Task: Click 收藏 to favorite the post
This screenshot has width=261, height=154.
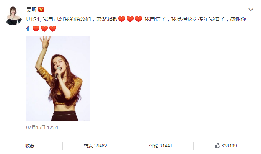Action: click(30, 146)
